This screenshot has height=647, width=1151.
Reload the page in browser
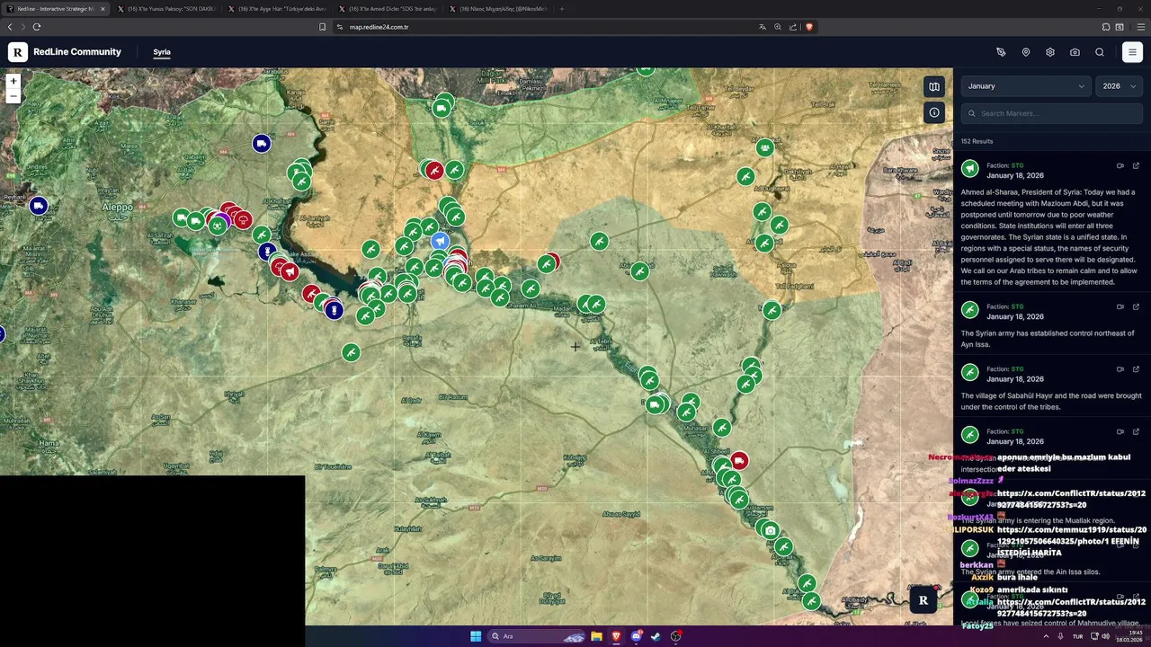pos(37,27)
